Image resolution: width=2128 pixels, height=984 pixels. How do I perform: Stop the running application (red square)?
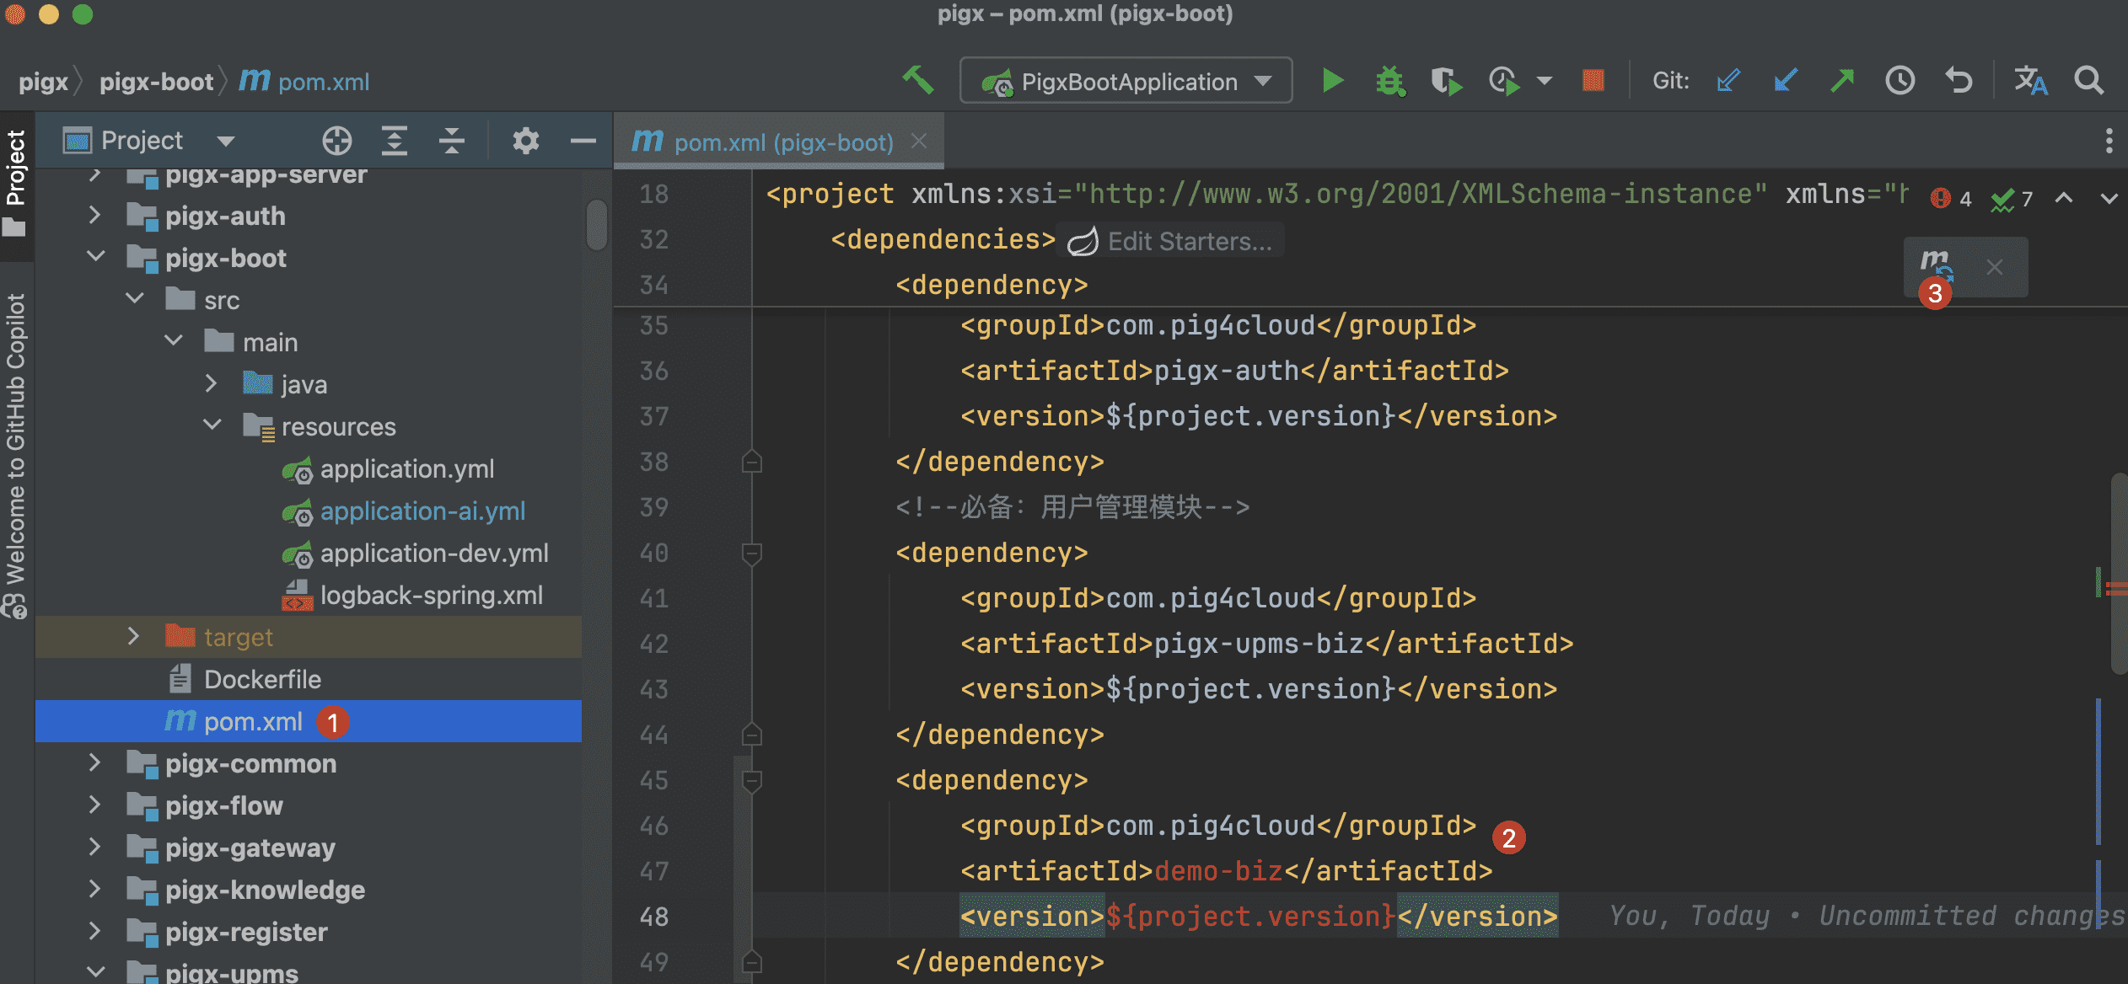coord(1593,81)
